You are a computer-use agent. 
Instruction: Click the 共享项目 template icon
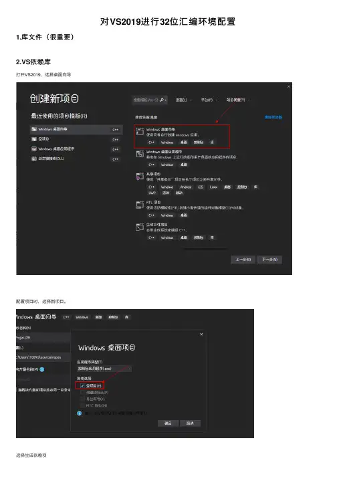coord(140,176)
